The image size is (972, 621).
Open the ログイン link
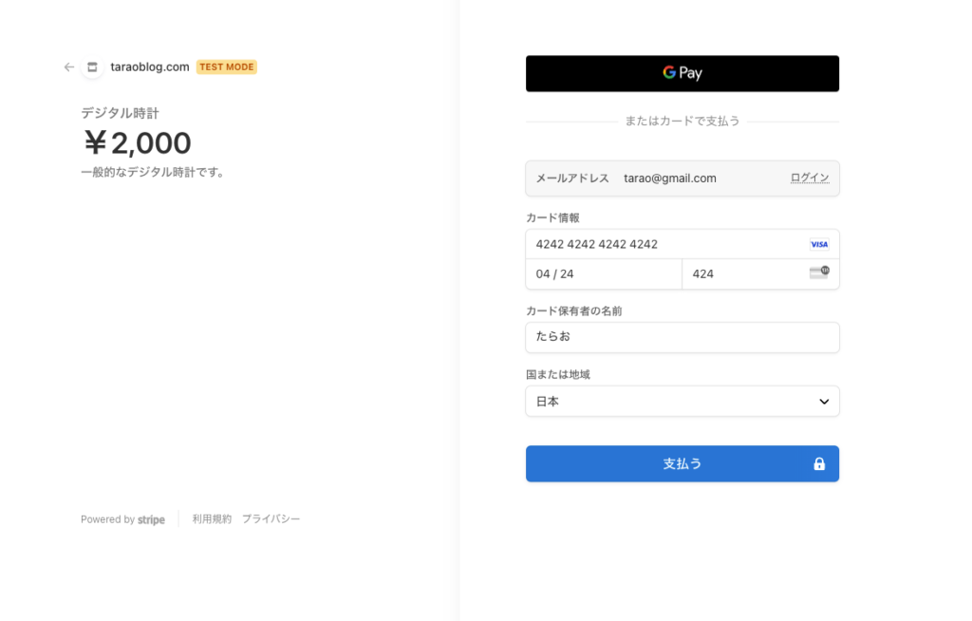[809, 179]
